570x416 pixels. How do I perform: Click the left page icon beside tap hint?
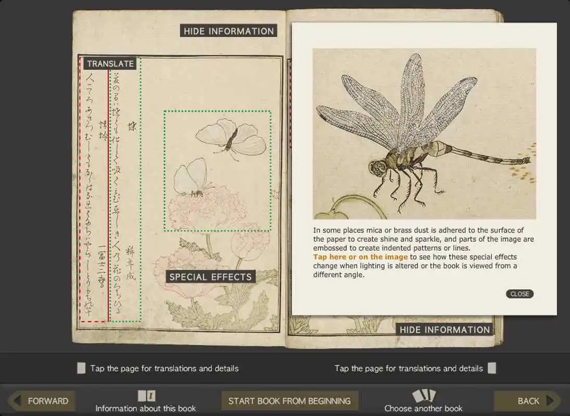coord(81,368)
